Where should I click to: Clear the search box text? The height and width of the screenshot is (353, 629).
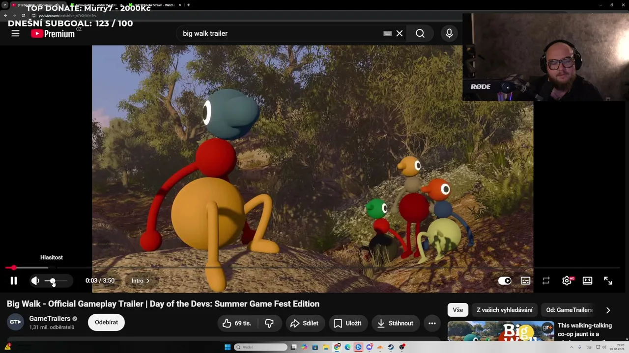400,33
